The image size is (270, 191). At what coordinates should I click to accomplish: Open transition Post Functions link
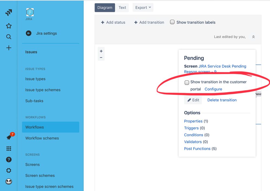[x=197, y=149]
